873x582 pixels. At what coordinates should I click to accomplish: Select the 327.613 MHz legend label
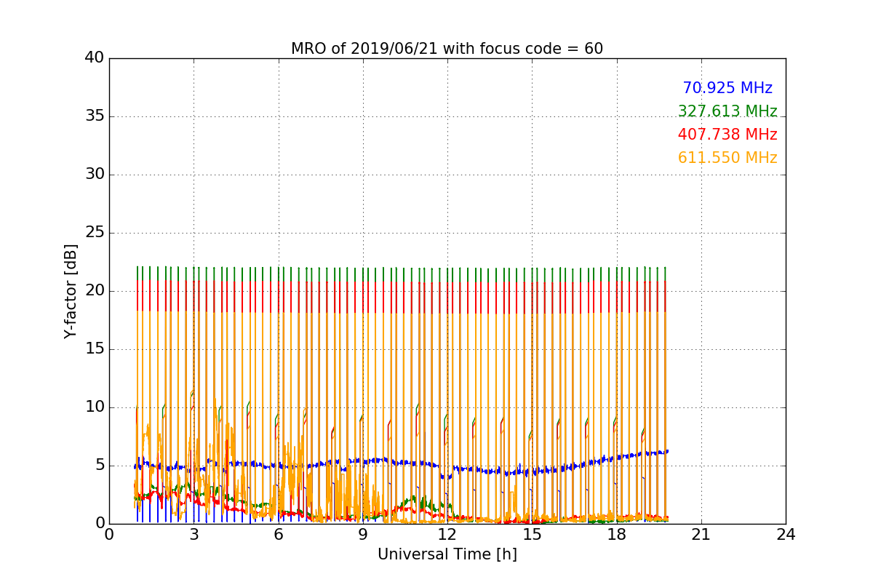[x=727, y=111]
